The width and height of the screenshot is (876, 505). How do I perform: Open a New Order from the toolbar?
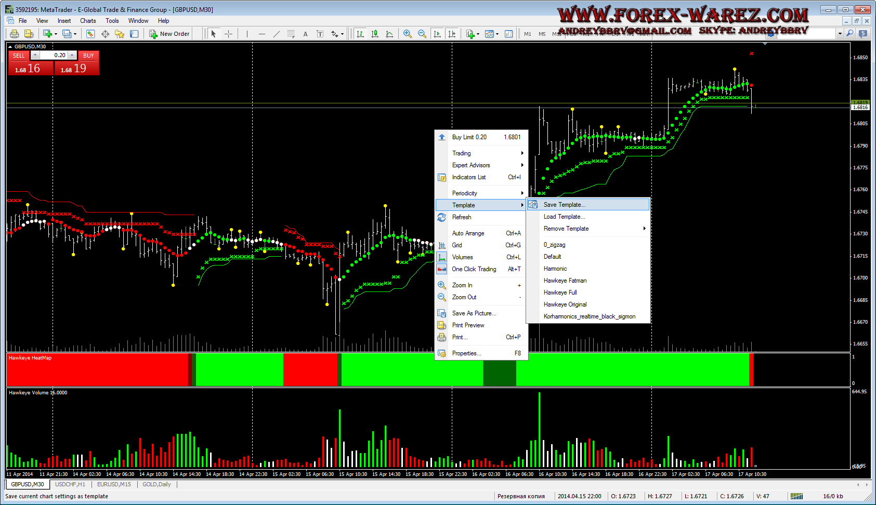pyautogui.click(x=169, y=34)
